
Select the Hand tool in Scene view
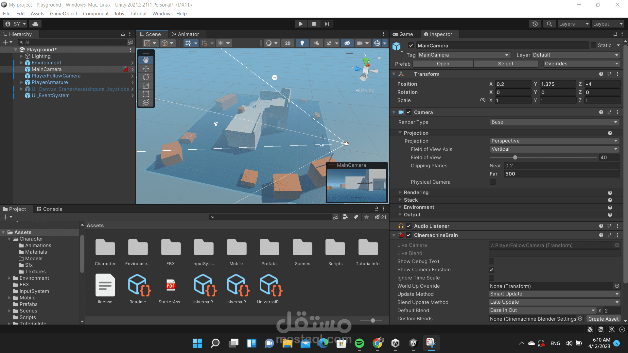tap(146, 60)
